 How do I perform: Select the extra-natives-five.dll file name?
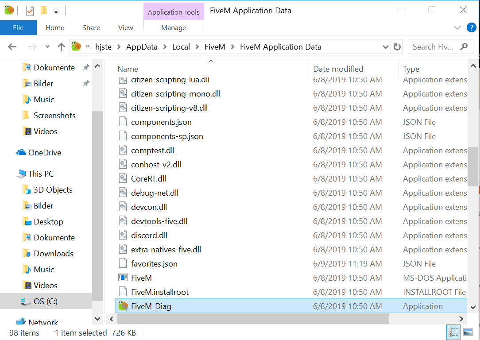click(x=166, y=249)
